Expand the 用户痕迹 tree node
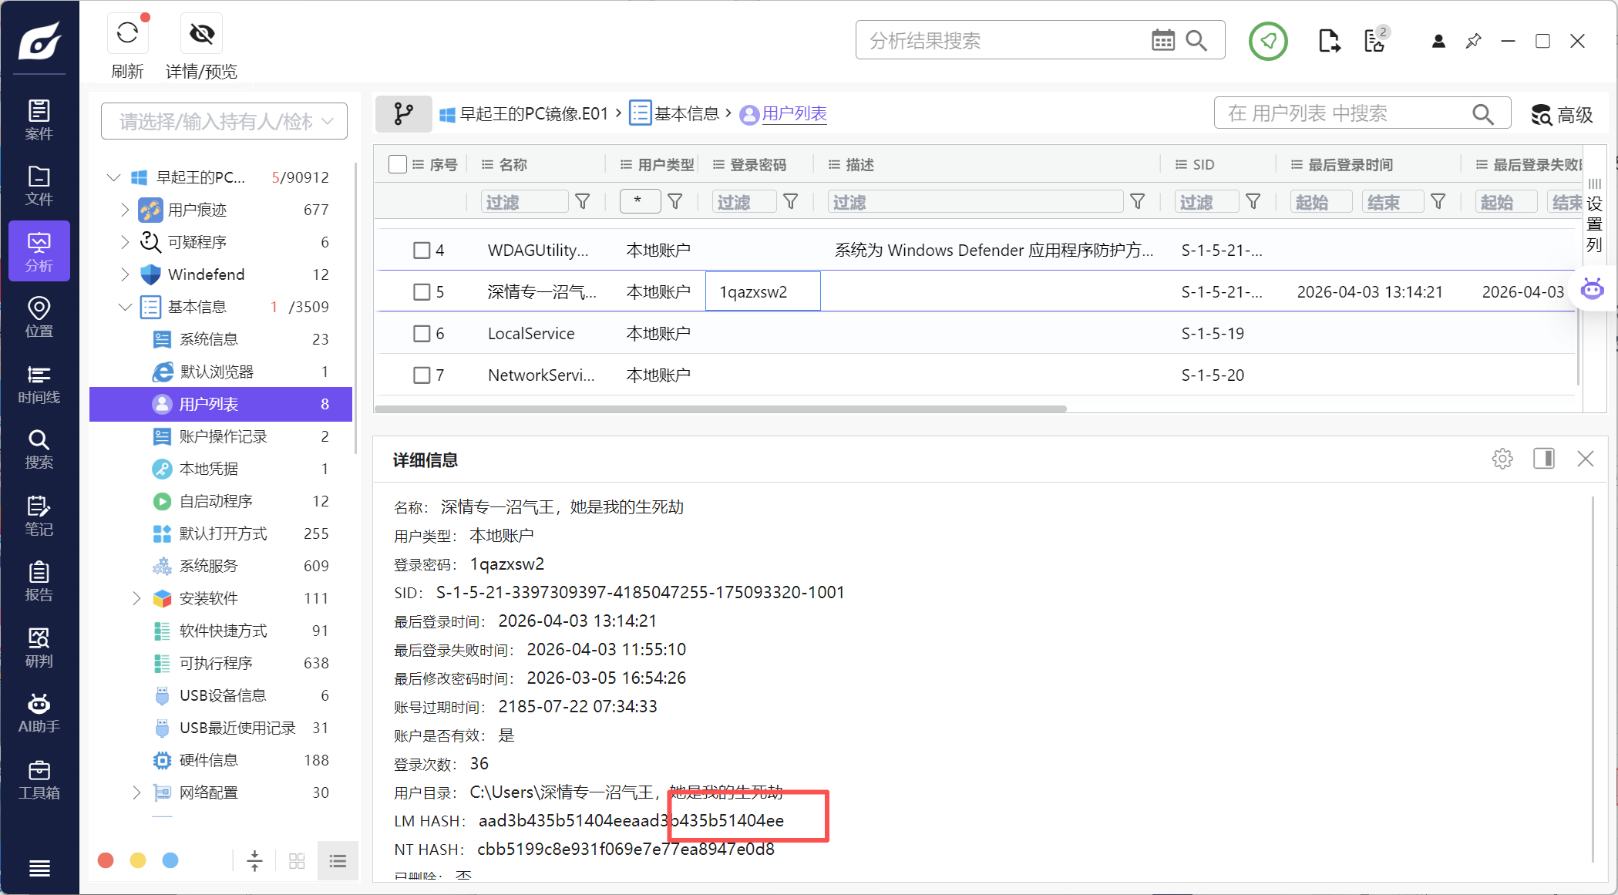The width and height of the screenshot is (1618, 895). coord(125,210)
